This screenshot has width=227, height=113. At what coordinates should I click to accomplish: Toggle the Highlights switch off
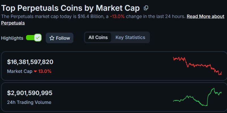pyautogui.click(x=34, y=38)
